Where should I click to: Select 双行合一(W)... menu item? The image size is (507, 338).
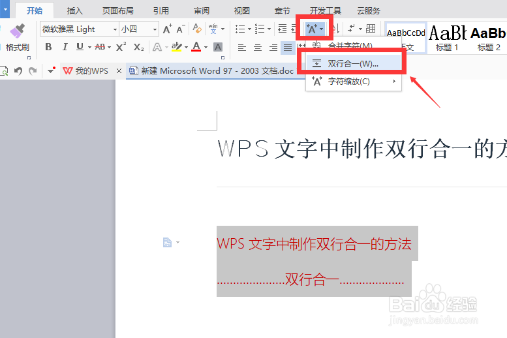click(x=354, y=63)
